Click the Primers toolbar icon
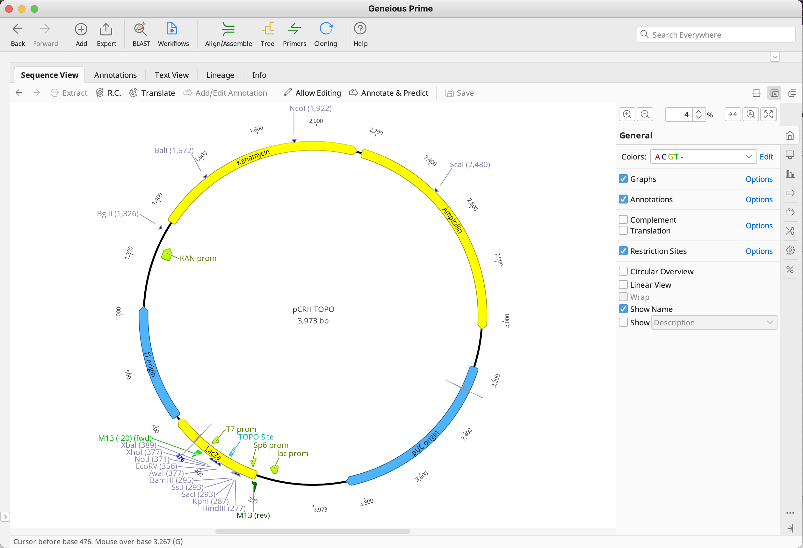This screenshot has height=548, width=803. tap(294, 29)
